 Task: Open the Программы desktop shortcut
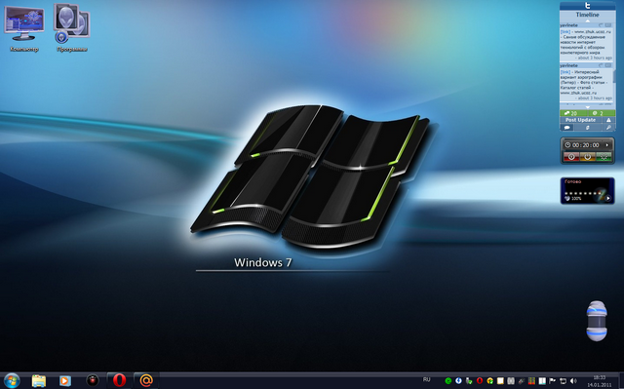pyautogui.click(x=71, y=28)
